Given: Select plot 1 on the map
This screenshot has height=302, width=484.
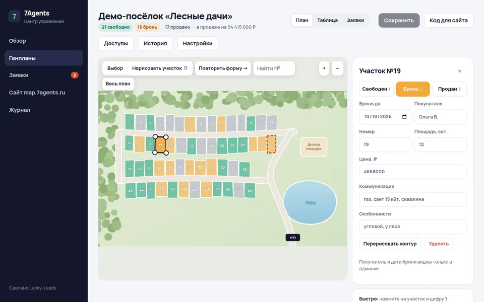Looking at the screenshot, I should coord(130,122).
